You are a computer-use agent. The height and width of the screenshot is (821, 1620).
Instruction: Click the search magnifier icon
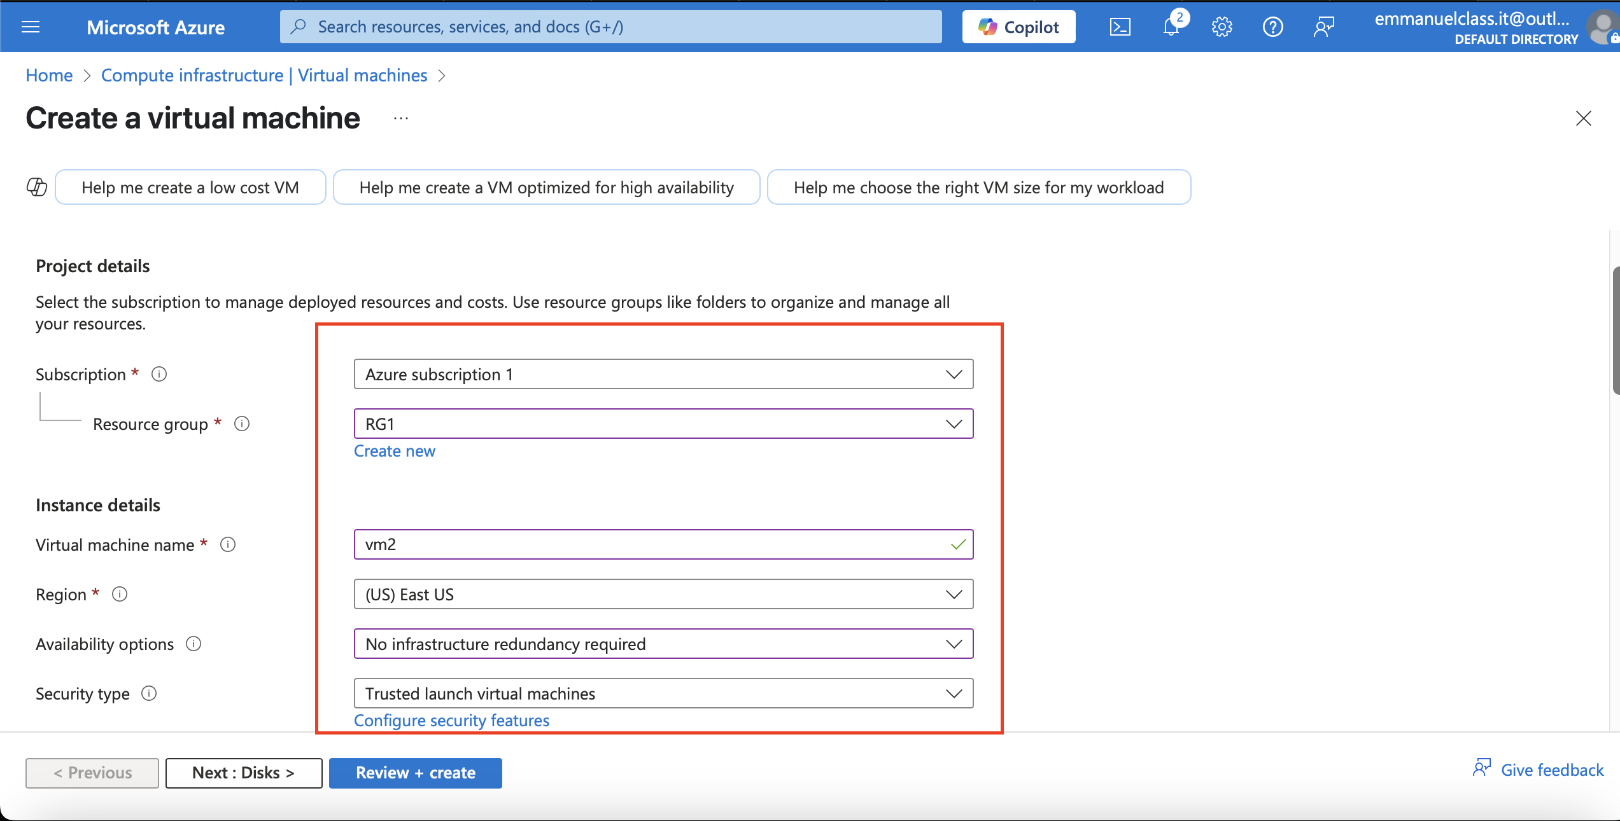click(x=299, y=27)
